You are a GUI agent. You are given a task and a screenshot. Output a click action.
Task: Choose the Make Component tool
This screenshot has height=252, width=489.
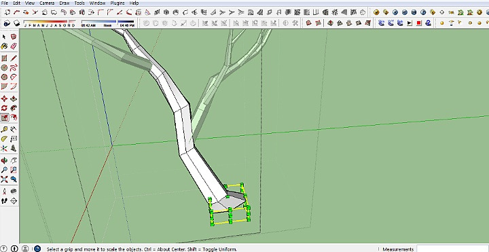coord(14,37)
